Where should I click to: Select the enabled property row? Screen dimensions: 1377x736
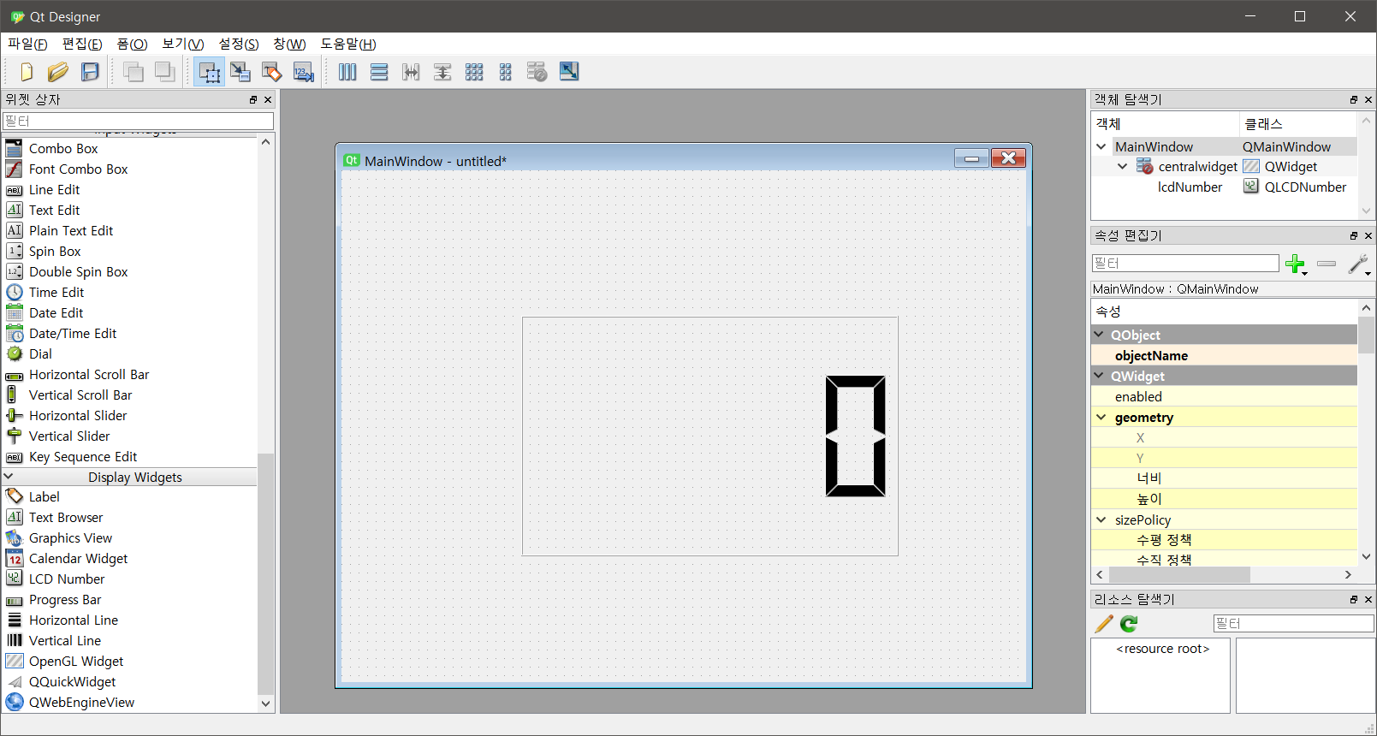pos(1224,397)
